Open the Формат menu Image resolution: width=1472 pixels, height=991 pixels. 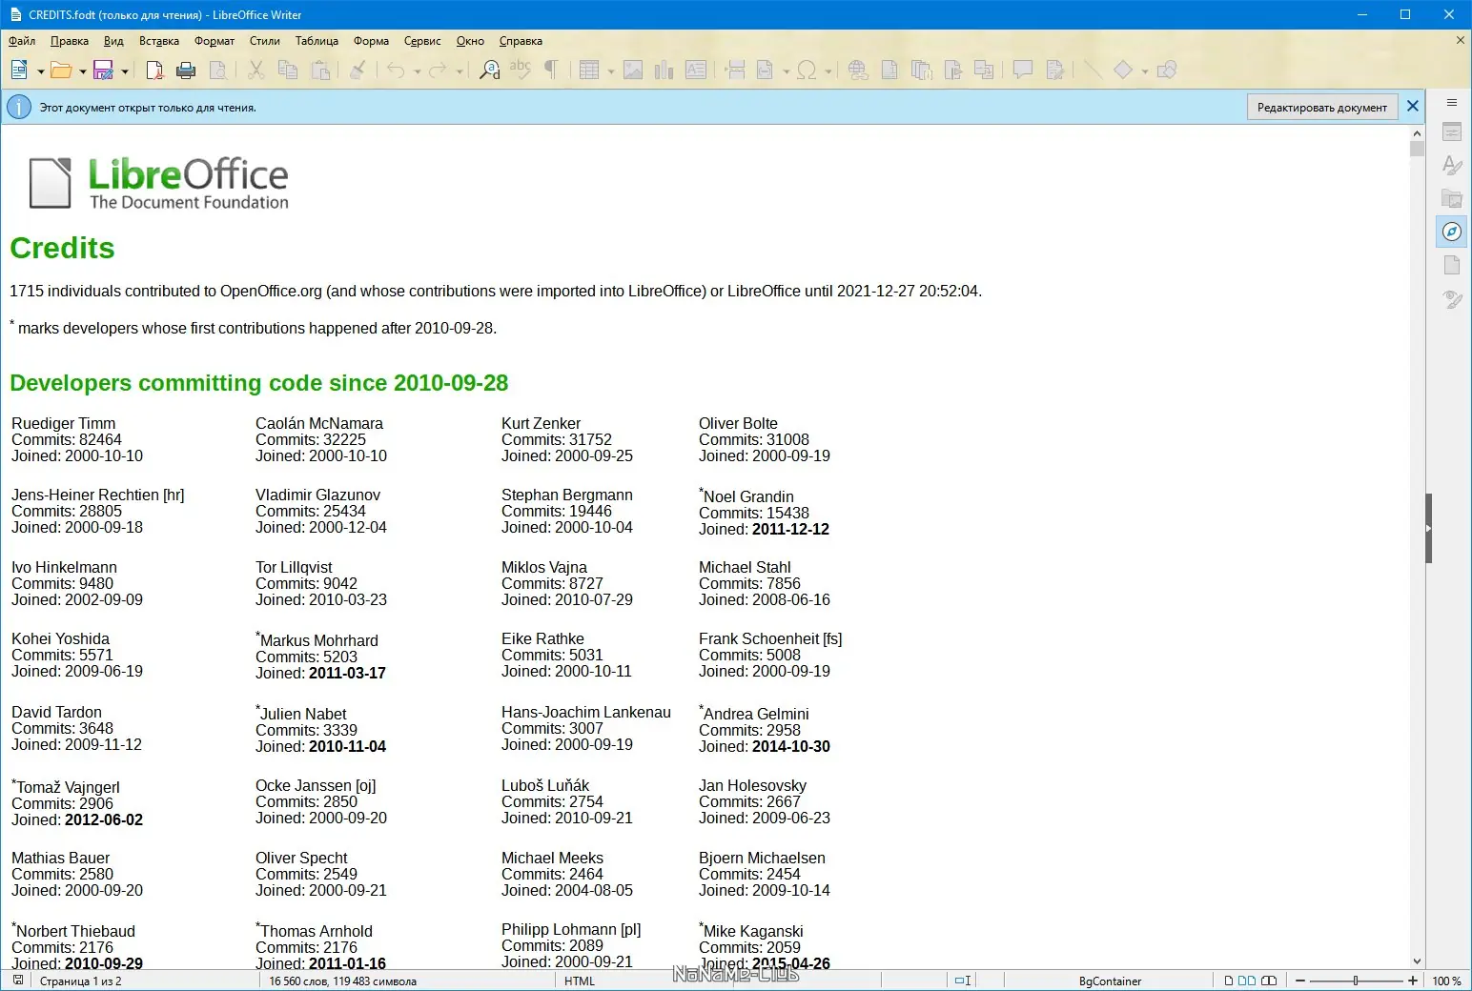click(x=215, y=41)
